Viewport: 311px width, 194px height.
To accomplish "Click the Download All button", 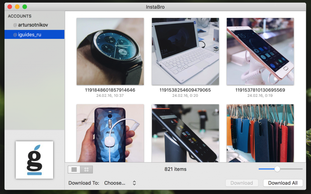I will click(283, 183).
